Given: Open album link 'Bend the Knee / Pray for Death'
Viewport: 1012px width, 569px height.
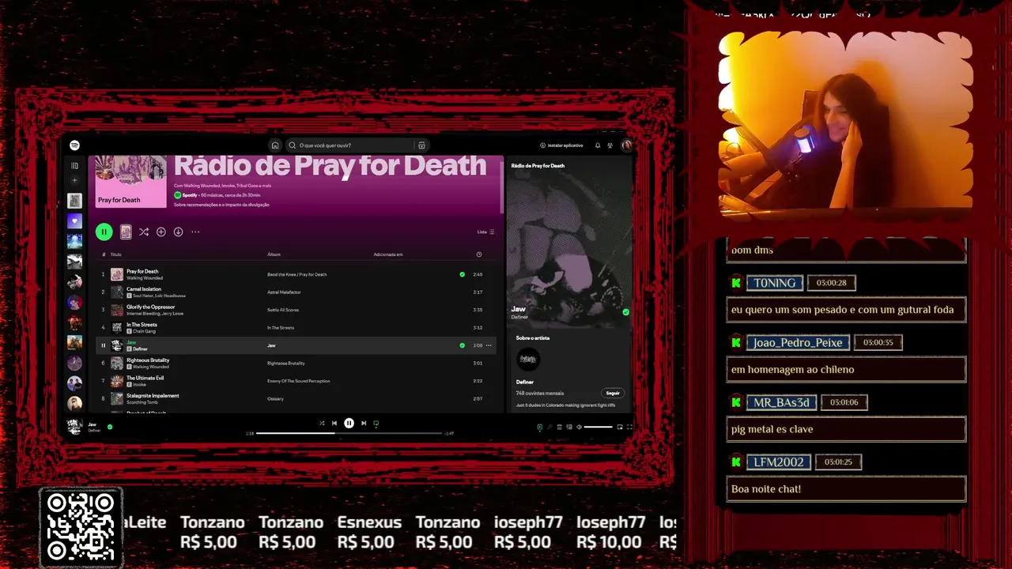Looking at the screenshot, I should point(296,274).
